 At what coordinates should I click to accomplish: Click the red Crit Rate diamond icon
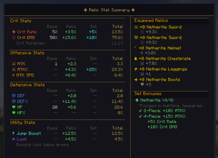pyautogui.click(x=14, y=32)
